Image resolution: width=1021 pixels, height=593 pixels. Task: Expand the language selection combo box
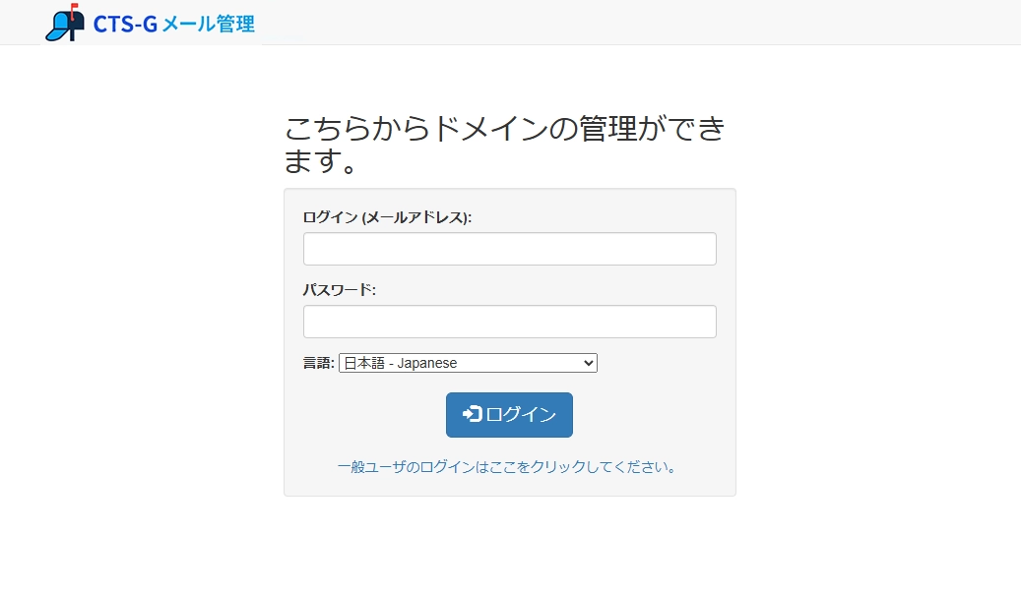[468, 362]
